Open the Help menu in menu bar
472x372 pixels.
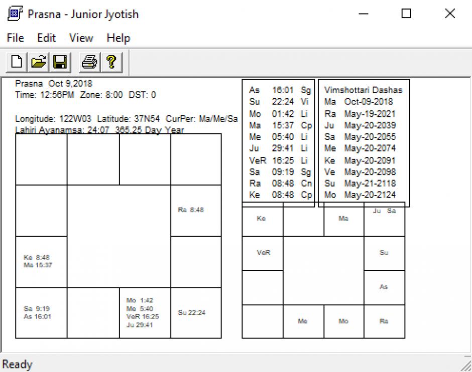click(118, 38)
